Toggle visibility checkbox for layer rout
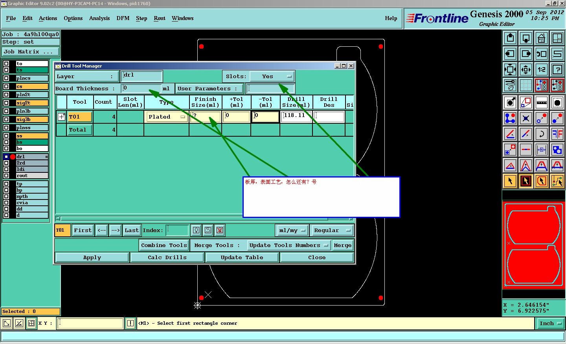Screen dimensions: 566x344 point(6,176)
